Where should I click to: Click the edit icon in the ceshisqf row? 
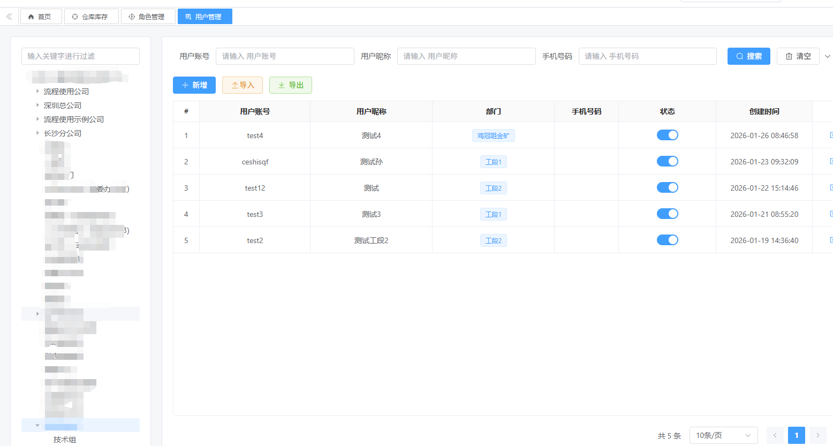[x=831, y=161]
